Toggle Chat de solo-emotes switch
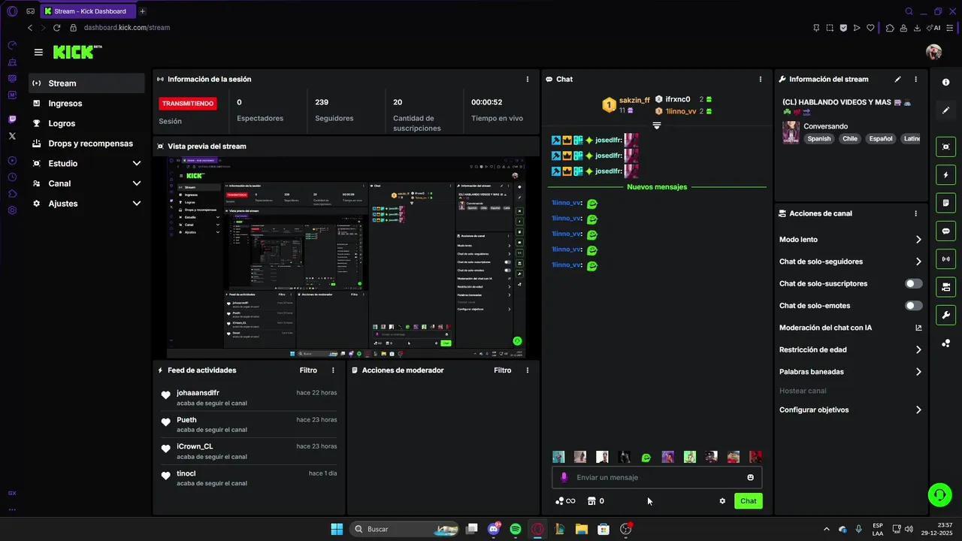Screen dimensions: 962x541 (913, 306)
